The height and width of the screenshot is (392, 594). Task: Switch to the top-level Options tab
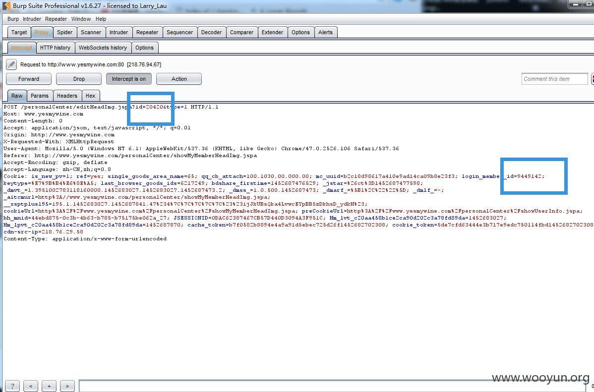click(x=301, y=32)
